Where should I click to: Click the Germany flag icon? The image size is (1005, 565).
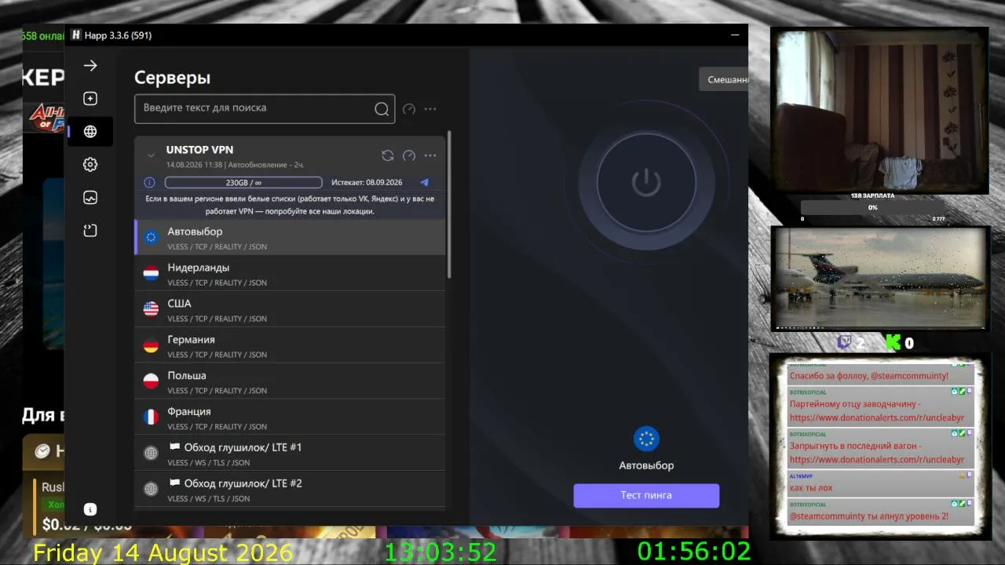click(151, 345)
